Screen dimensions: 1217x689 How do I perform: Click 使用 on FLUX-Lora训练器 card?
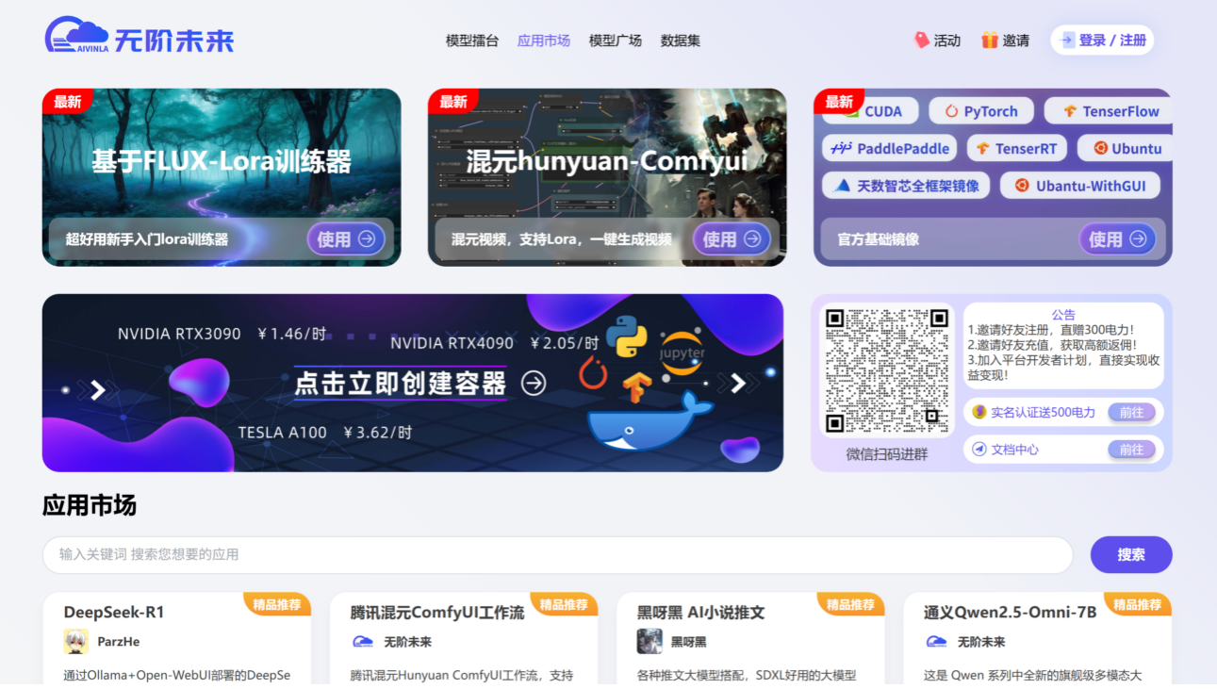(x=346, y=239)
